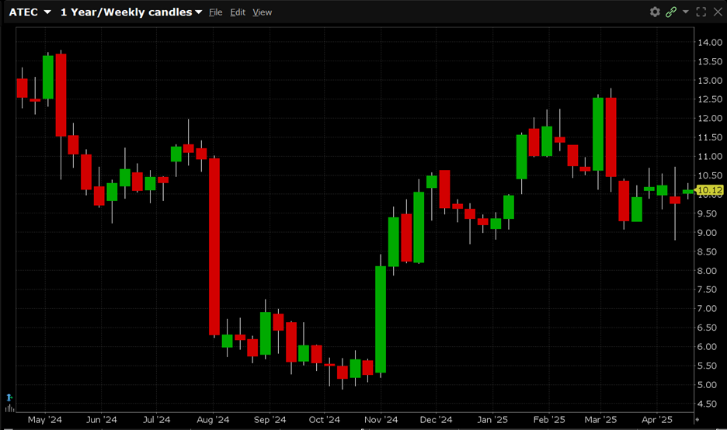
Task: Open the File menu
Action: tap(216, 12)
